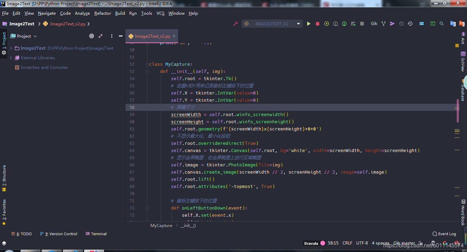Expand the External Libraries node
The image size is (467, 252).
(x=11, y=58)
